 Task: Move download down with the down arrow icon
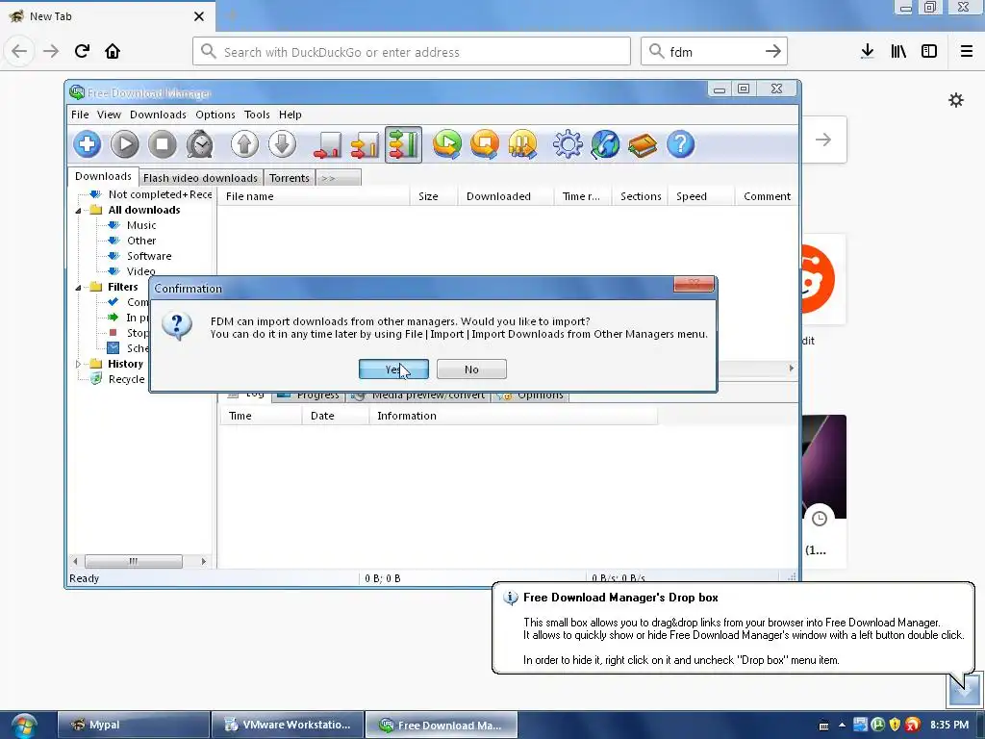coord(282,144)
